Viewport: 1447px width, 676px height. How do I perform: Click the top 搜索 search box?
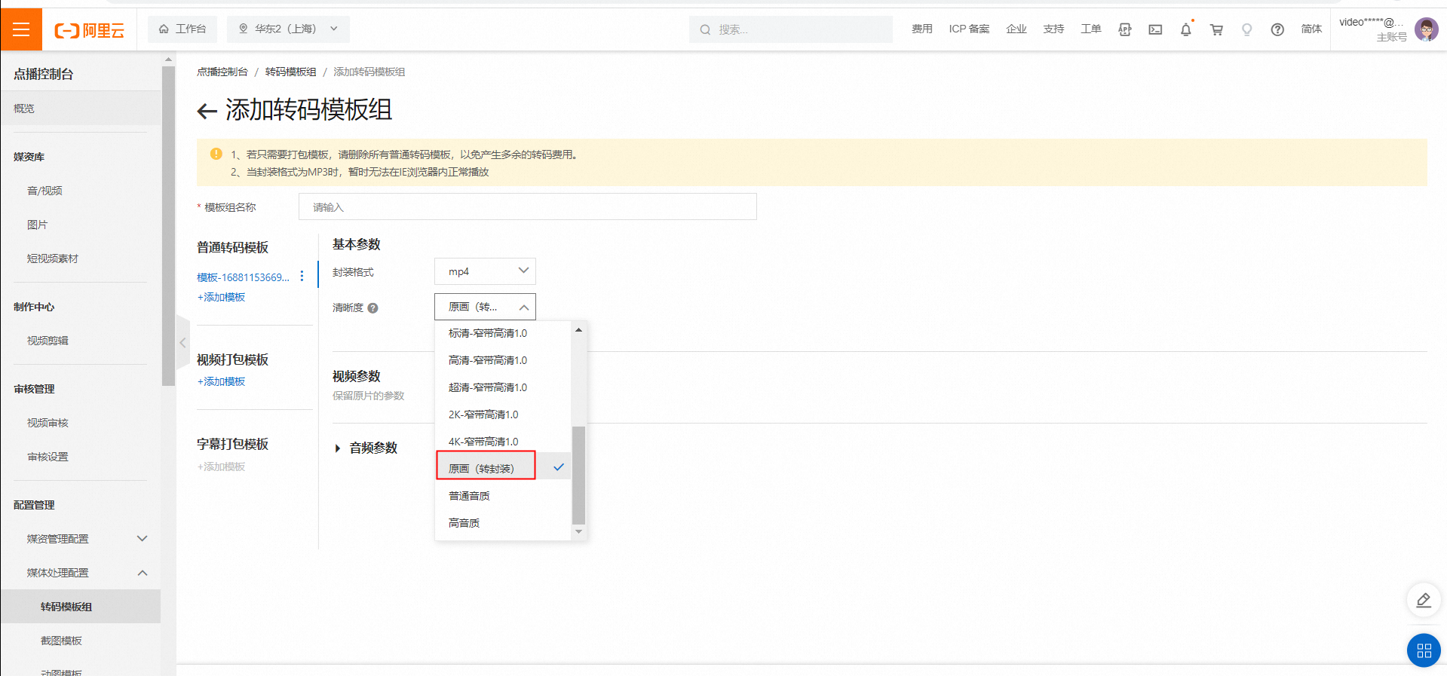pyautogui.click(x=790, y=29)
